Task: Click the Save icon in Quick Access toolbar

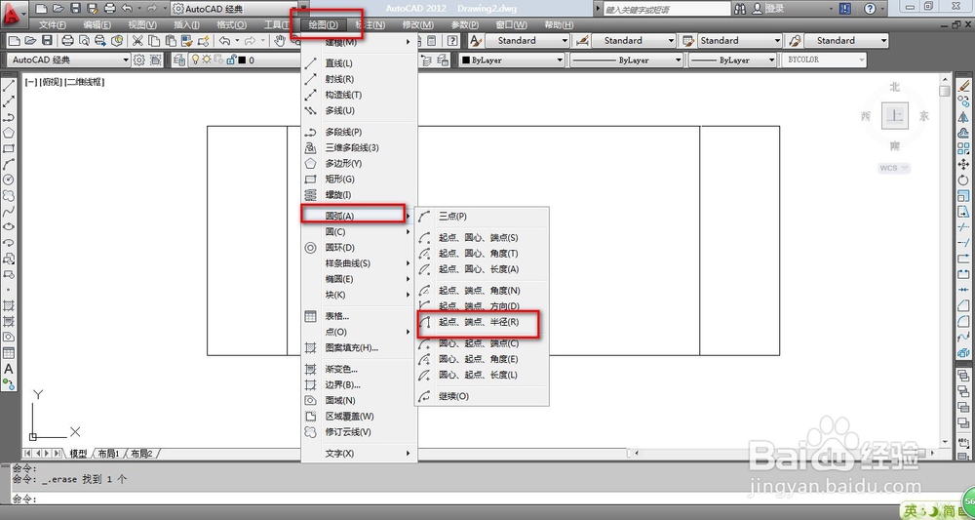Action: [x=75, y=9]
